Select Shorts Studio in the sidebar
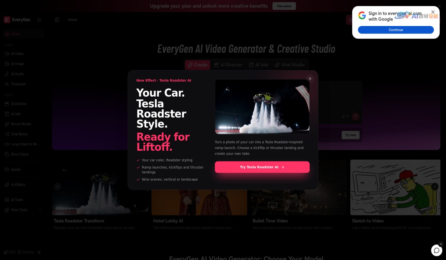Viewport: 446px width, 260px height. coord(22,124)
